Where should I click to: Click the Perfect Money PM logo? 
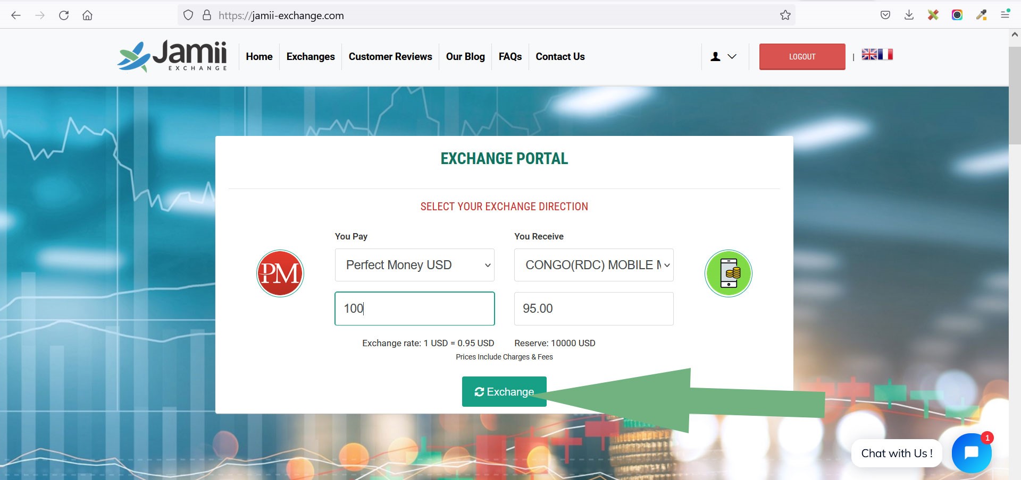pos(280,273)
